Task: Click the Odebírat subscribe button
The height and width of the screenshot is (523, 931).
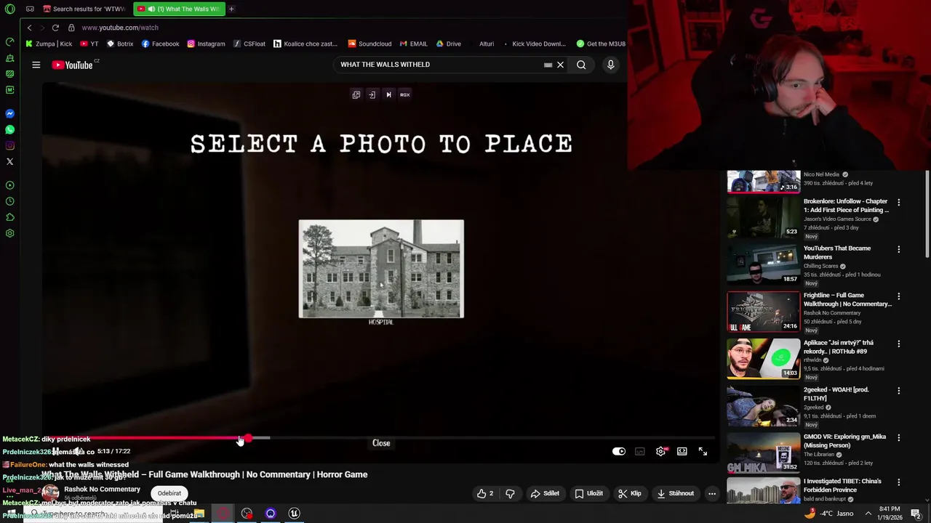Action: (x=169, y=493)
